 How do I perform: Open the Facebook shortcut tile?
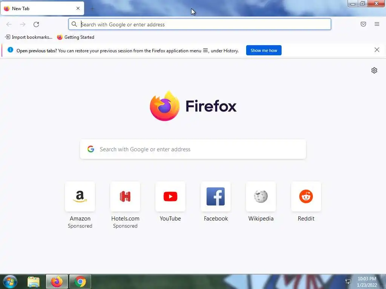point(216,196)
